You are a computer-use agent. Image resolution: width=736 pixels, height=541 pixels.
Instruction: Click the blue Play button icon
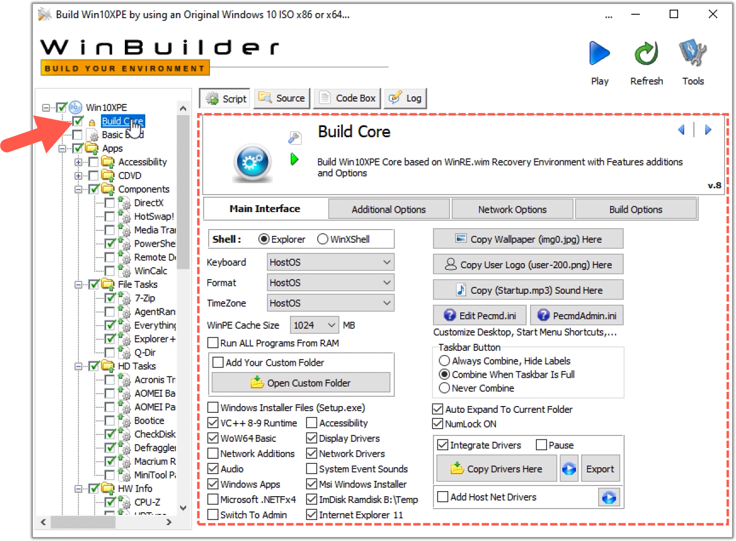[599, 54]
